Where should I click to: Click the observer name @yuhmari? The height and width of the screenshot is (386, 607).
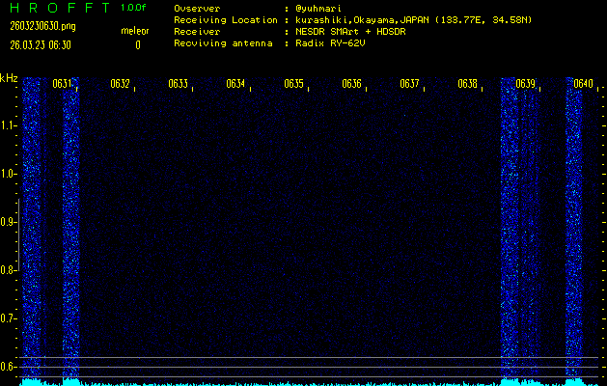coord(318,9)
